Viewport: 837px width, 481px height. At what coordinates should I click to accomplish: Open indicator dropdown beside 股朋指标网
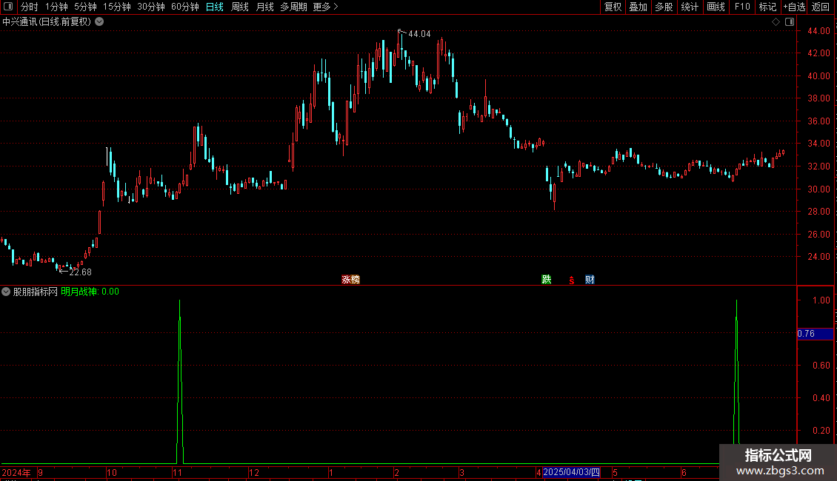[x=6, y=292]
